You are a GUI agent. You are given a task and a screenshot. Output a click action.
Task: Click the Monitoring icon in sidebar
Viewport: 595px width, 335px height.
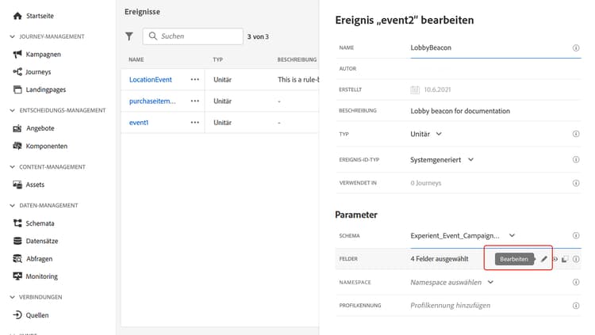pos(17,276)
